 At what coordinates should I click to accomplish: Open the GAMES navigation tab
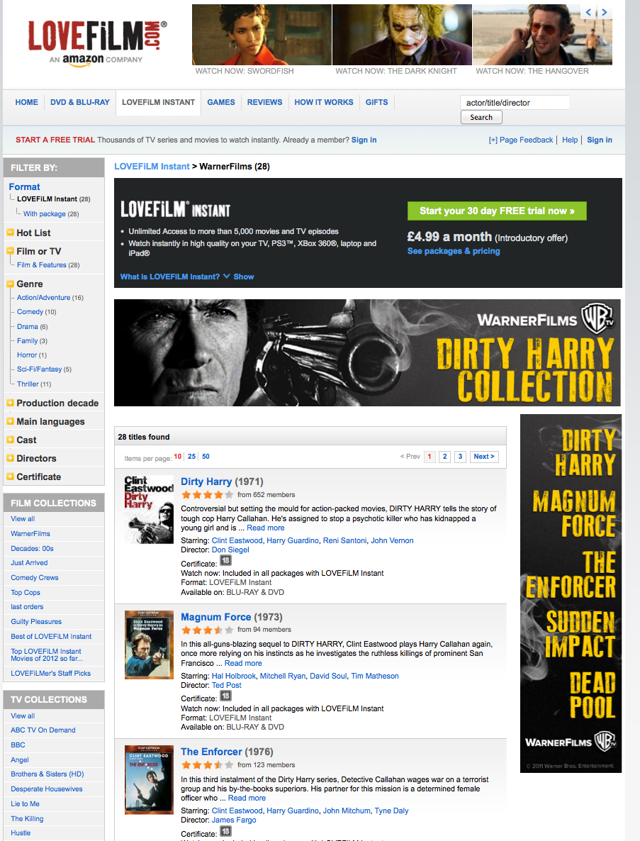pyautogui.click(x=221, y=102)
